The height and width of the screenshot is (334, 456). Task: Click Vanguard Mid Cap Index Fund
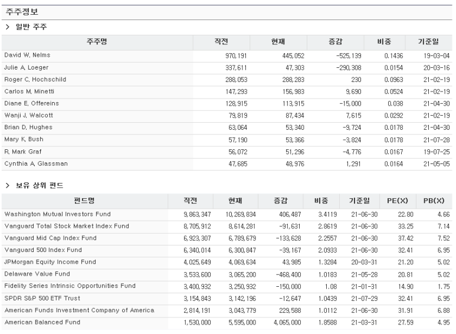point(50,238)
